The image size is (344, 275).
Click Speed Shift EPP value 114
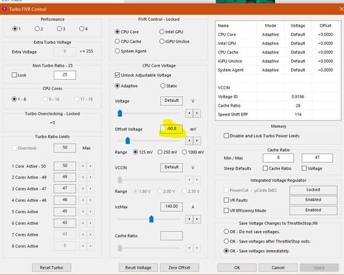tap(298, 114)
